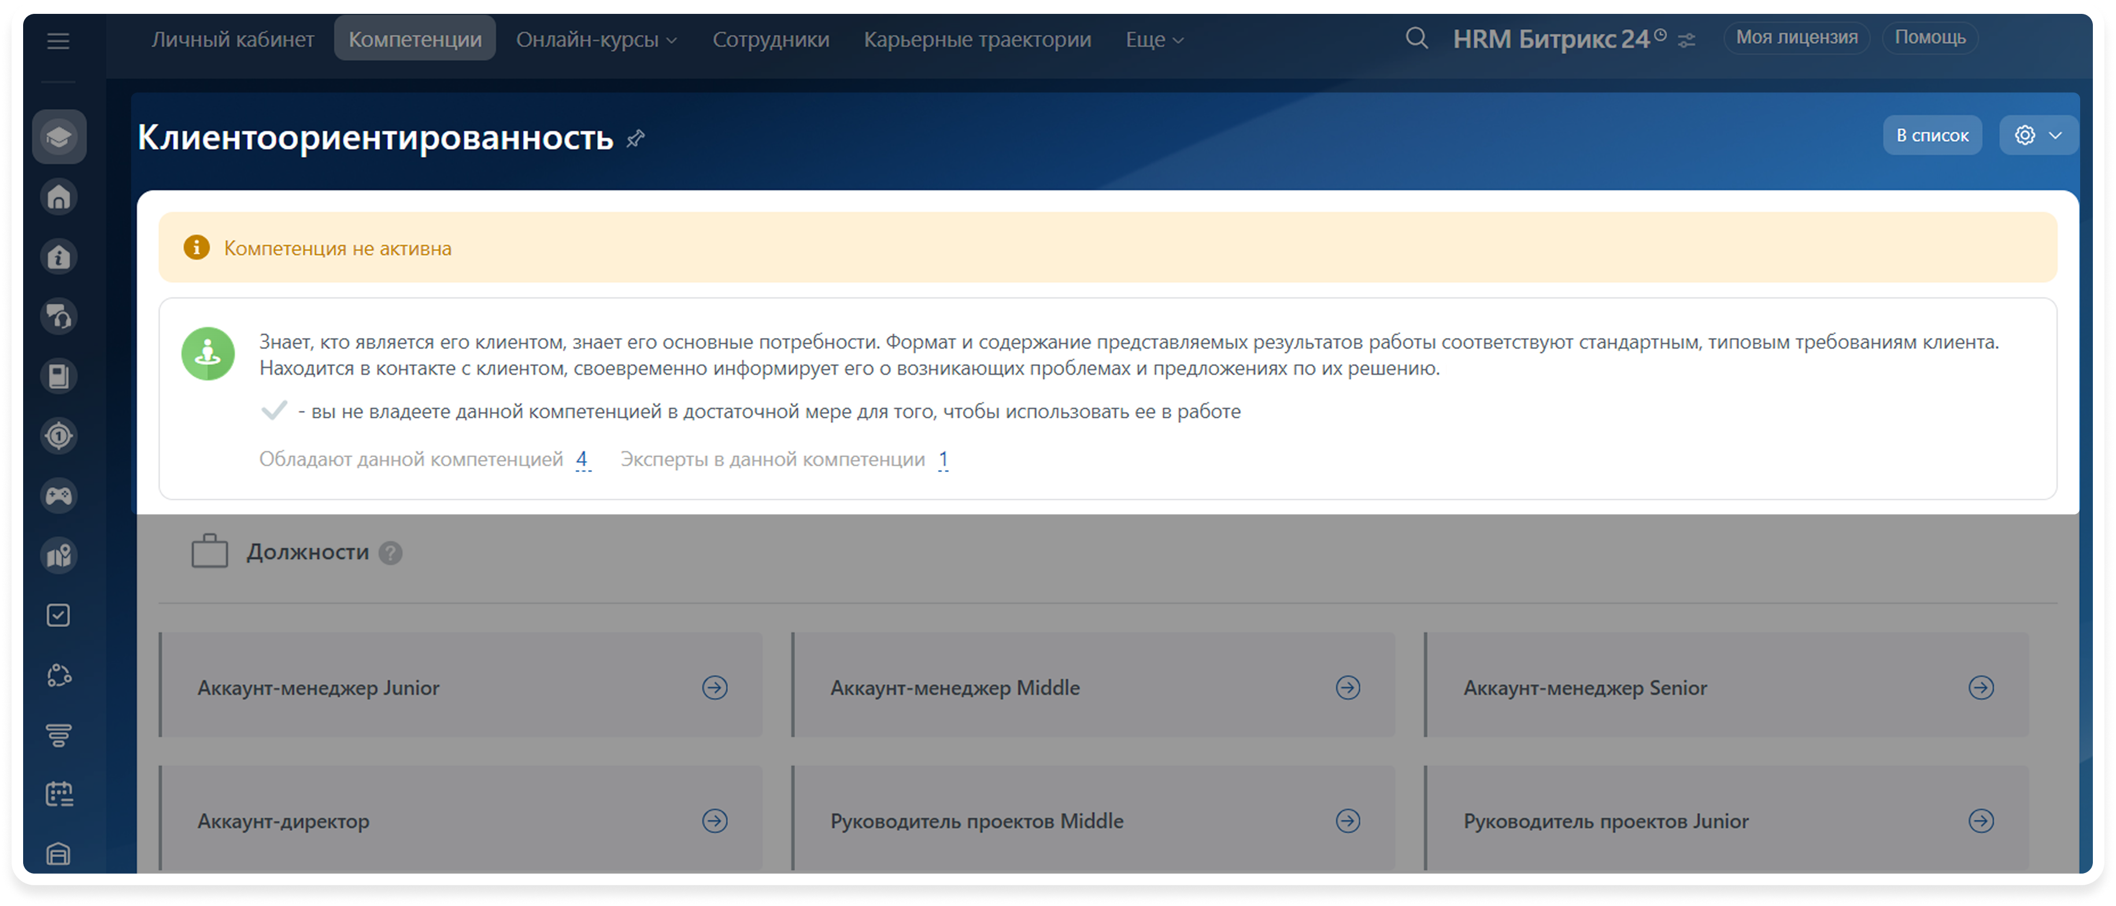Pin the Клиентоориентированность page title
The width and height of the screenshot is (2116, 906).
coord(635,139)
